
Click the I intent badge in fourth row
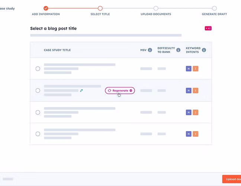point(196,134)
